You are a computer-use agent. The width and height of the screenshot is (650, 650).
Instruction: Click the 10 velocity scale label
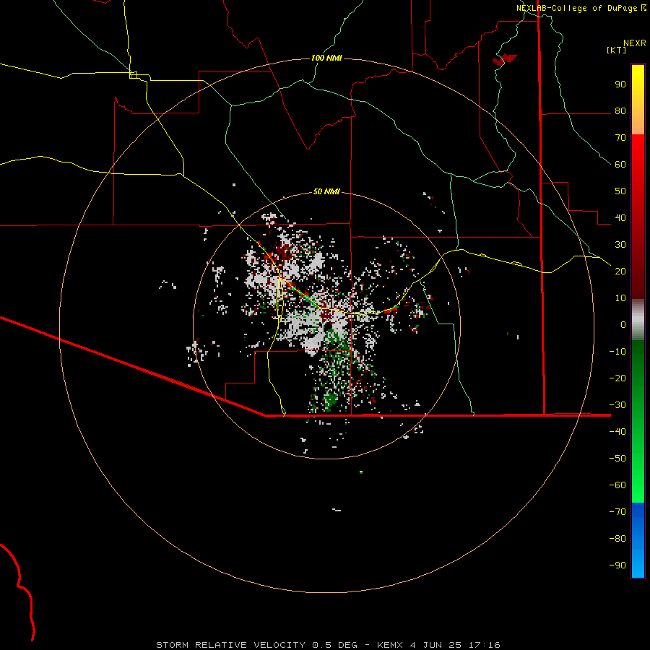click(x=620, y=298)
